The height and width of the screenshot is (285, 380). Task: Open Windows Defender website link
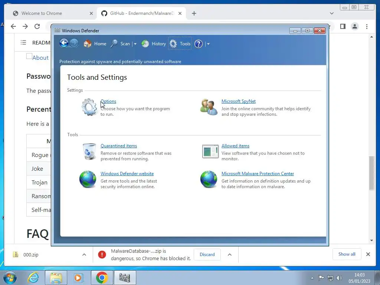(x=127, y=174)
